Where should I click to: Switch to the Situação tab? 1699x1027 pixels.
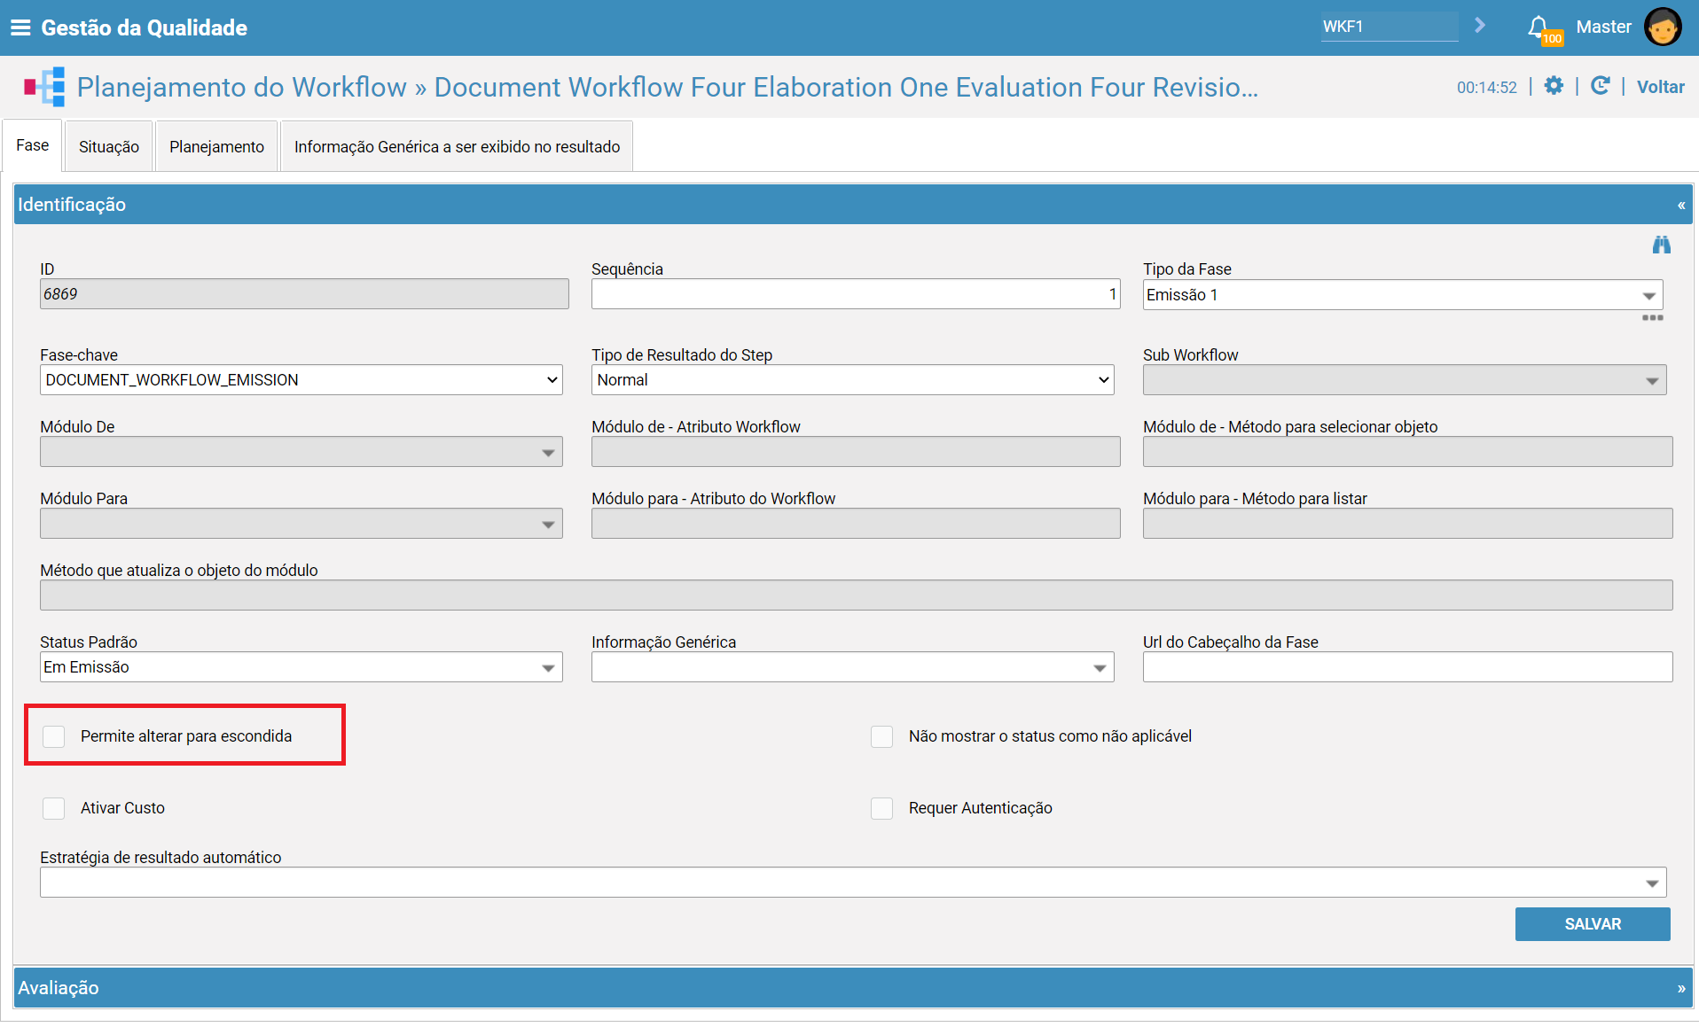[109, 146]
